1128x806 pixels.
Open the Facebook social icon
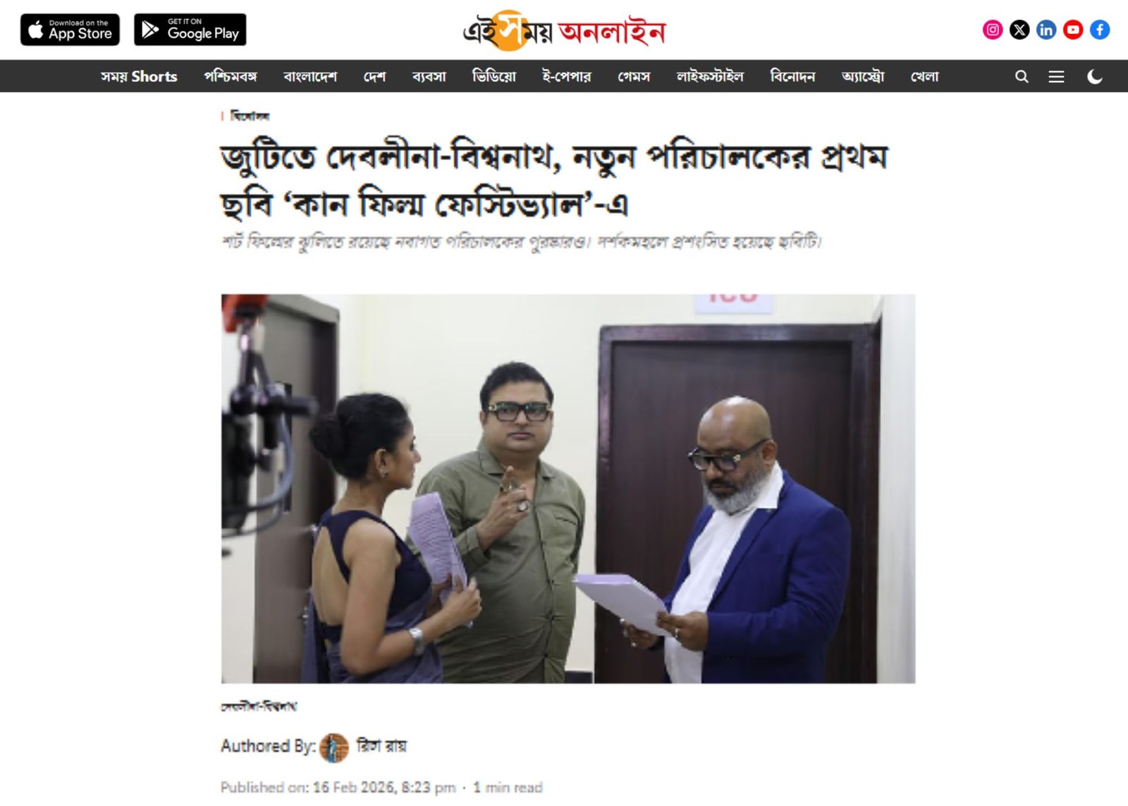1100,30
